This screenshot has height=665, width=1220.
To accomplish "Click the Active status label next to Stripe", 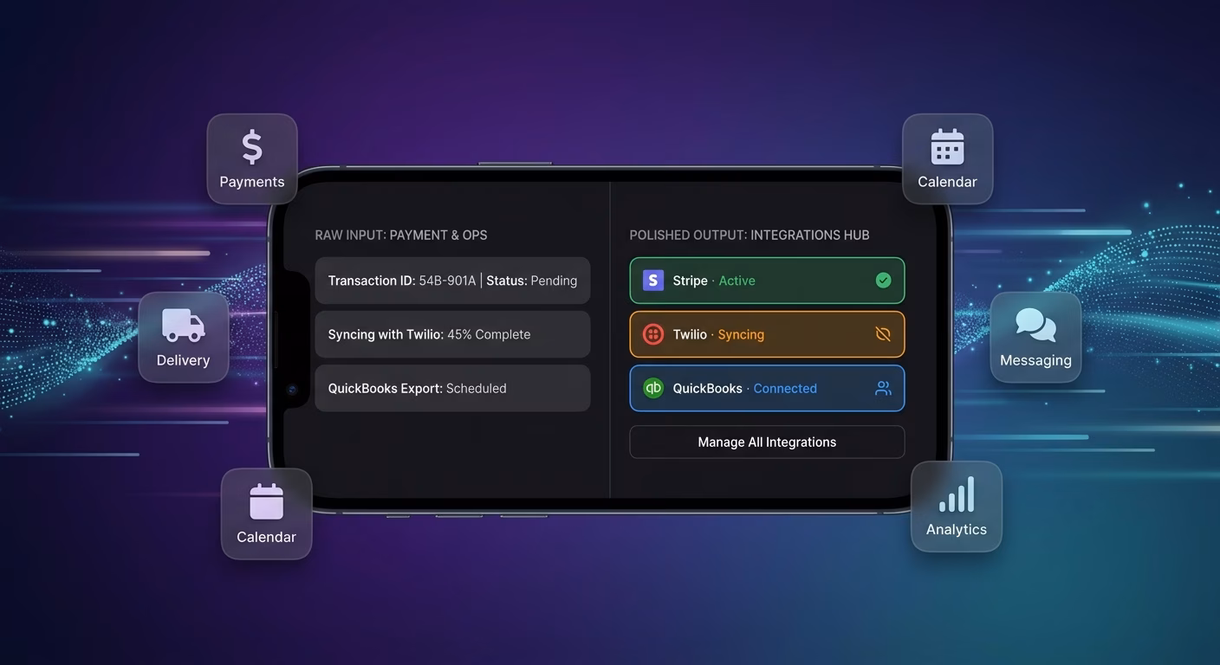I will [737, 281].
